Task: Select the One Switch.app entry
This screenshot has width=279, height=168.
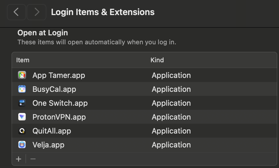Action: (x=60, y=103)
